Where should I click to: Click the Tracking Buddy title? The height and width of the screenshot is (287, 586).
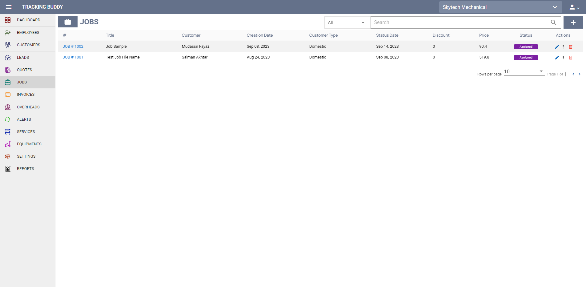[42, 7]
